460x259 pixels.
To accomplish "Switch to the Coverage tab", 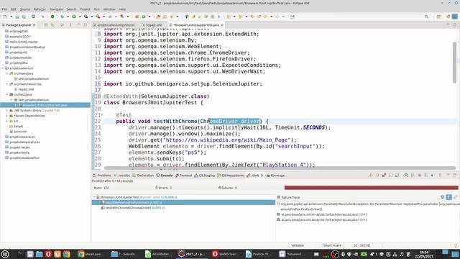I will [275, 176].
